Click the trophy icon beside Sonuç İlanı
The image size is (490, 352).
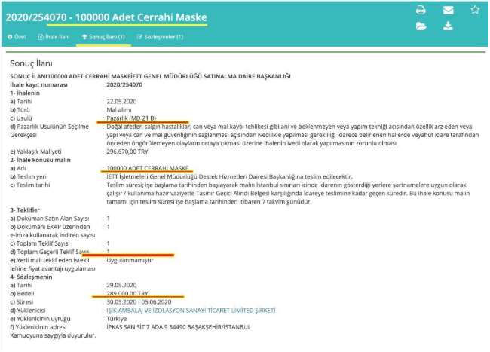84,36
